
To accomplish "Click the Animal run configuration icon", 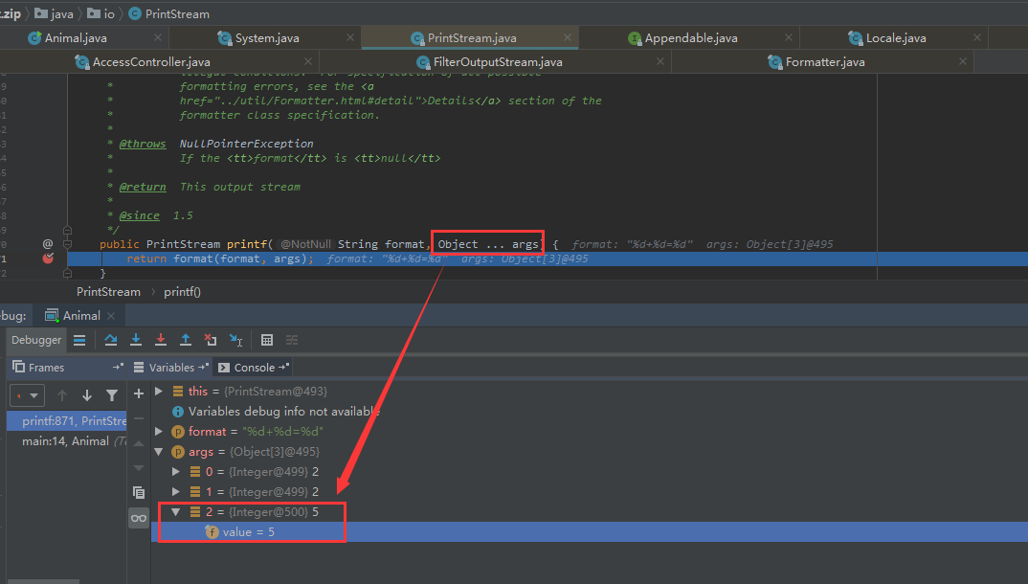I will point(51,315).
